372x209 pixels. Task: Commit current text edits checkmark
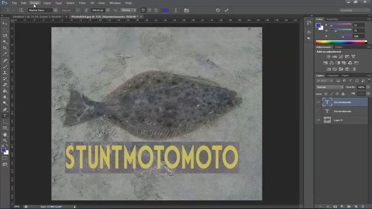(226, 10)
